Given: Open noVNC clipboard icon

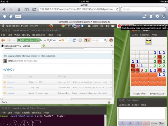Looking at the screenshot, I should click(x=151, y=16).
